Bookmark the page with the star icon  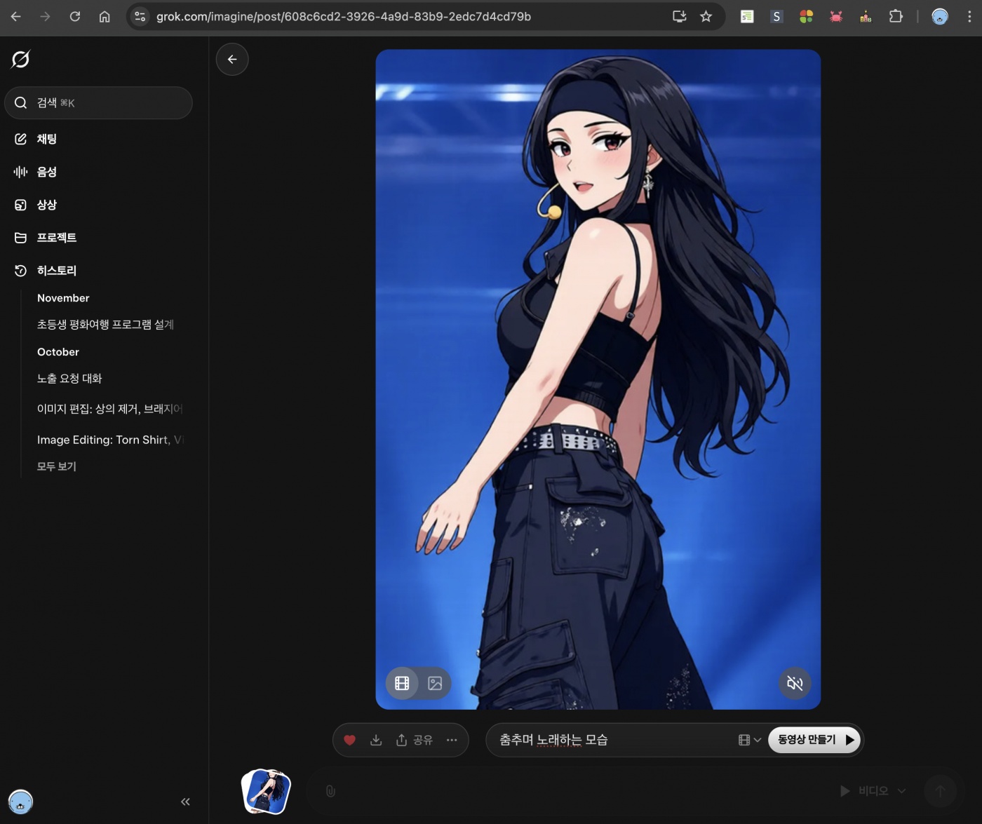(x=706, y=16)
